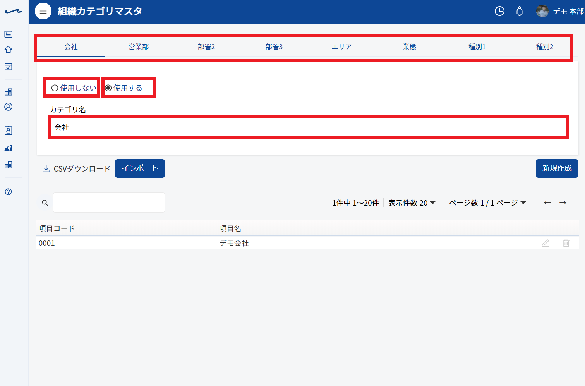This screenshot has width=585, height=386.
Task: Click the CSVダウンロード link
Action: [x=76, y=169]
